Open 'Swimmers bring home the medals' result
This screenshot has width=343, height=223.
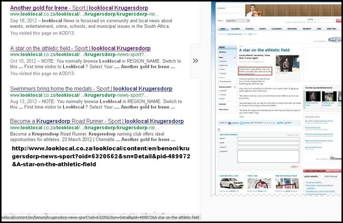91,89
